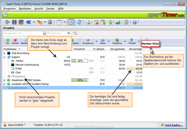
Task: Sort by the Projektname column header
Action: (x=10, y=49)
